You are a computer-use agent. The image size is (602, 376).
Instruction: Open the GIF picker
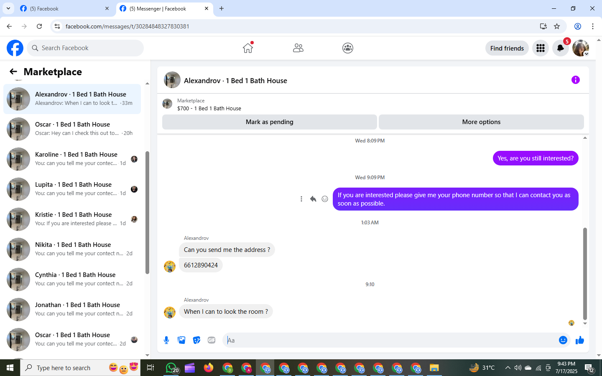click(x=212, y=340)
